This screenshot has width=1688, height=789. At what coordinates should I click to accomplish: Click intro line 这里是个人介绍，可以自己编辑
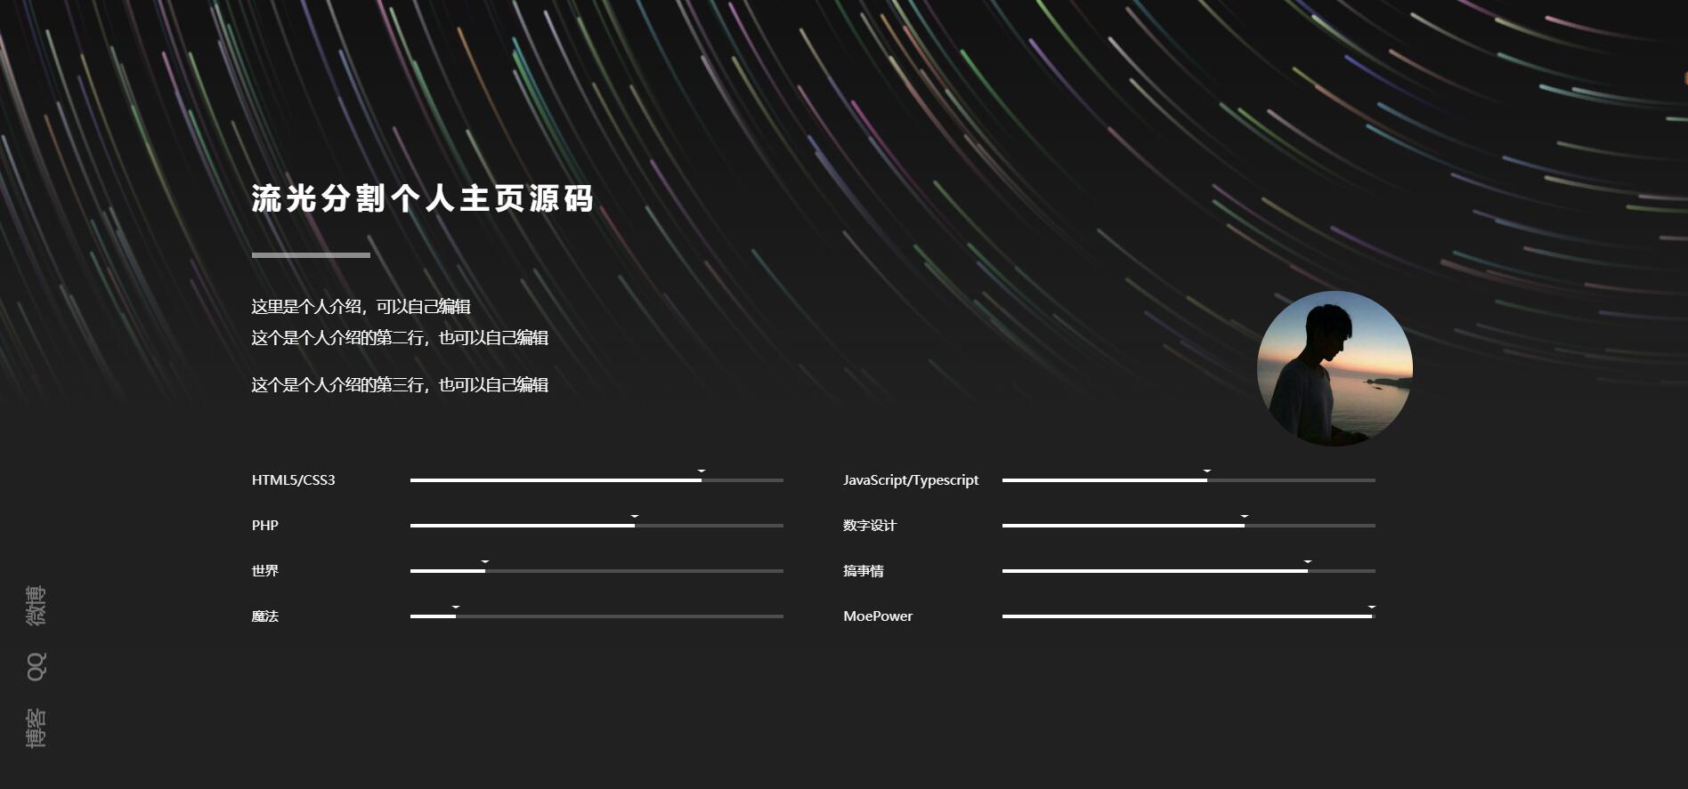(x=361, y=307)
